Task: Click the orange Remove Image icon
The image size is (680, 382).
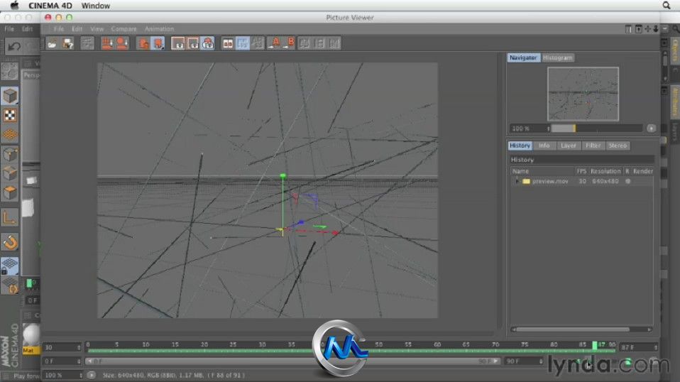Action: coord(143,43)
